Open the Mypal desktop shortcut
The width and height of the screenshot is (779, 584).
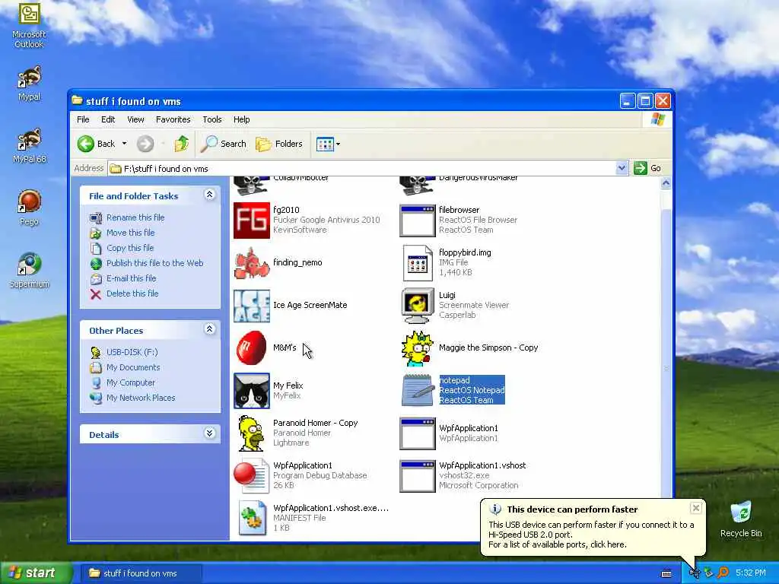click(x=29, y=83)
